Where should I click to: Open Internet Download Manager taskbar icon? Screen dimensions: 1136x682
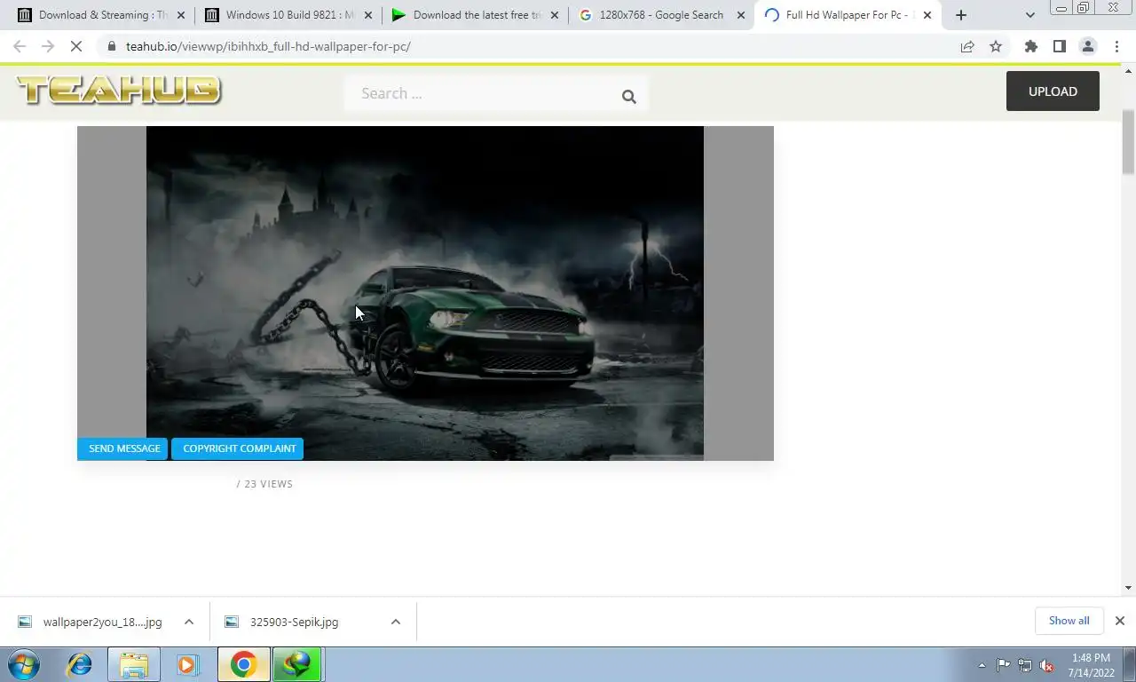[296, 664]
